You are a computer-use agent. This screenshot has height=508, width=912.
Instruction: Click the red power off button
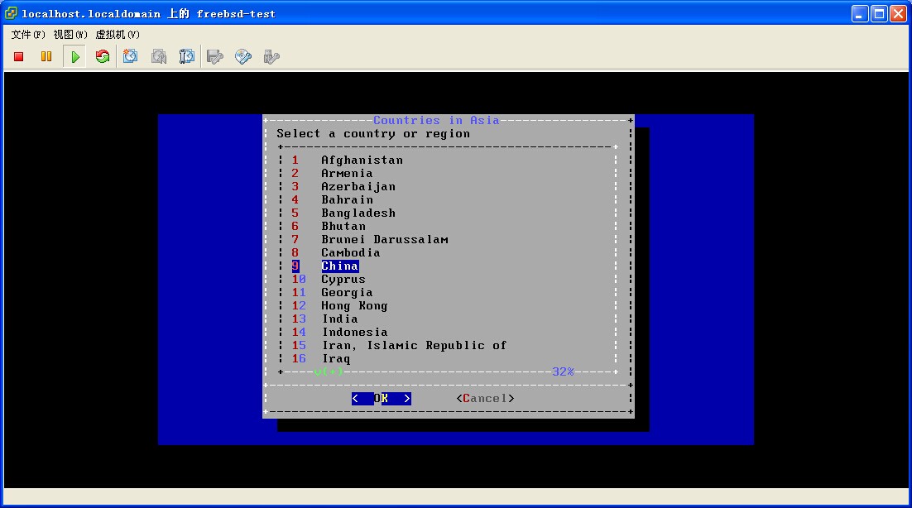click(x=19, y=56)
